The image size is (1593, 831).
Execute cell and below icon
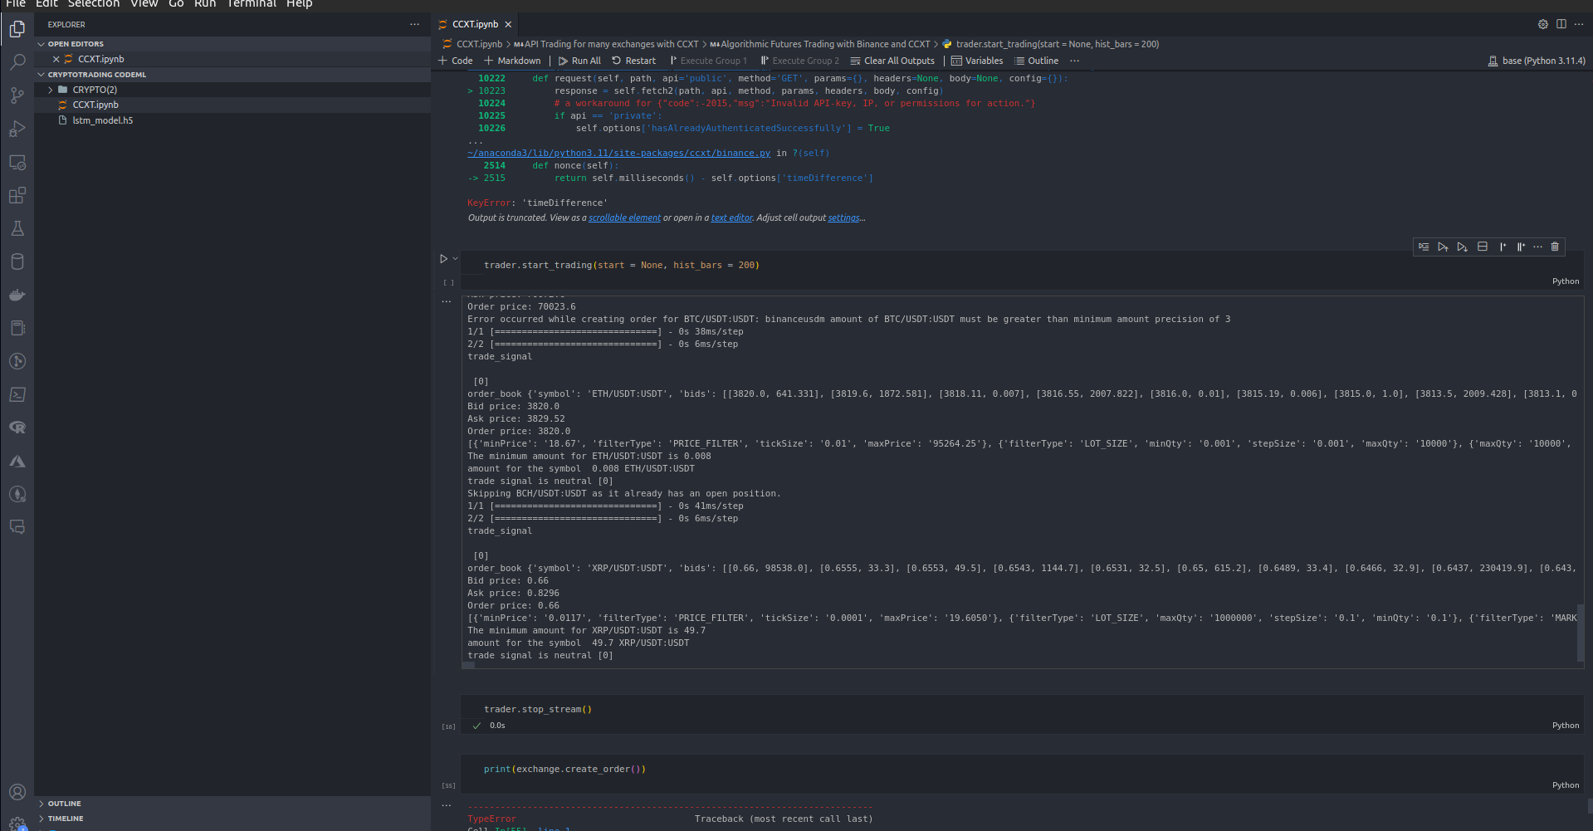1462,247
